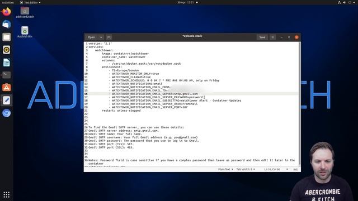Open Terminal from the dock
Screen dimensions: 358x201
pos(6,75)
